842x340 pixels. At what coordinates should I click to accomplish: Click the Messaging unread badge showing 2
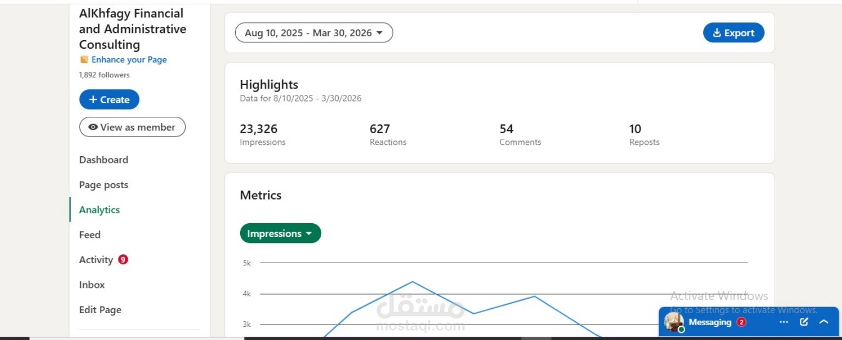click(741, 322)
